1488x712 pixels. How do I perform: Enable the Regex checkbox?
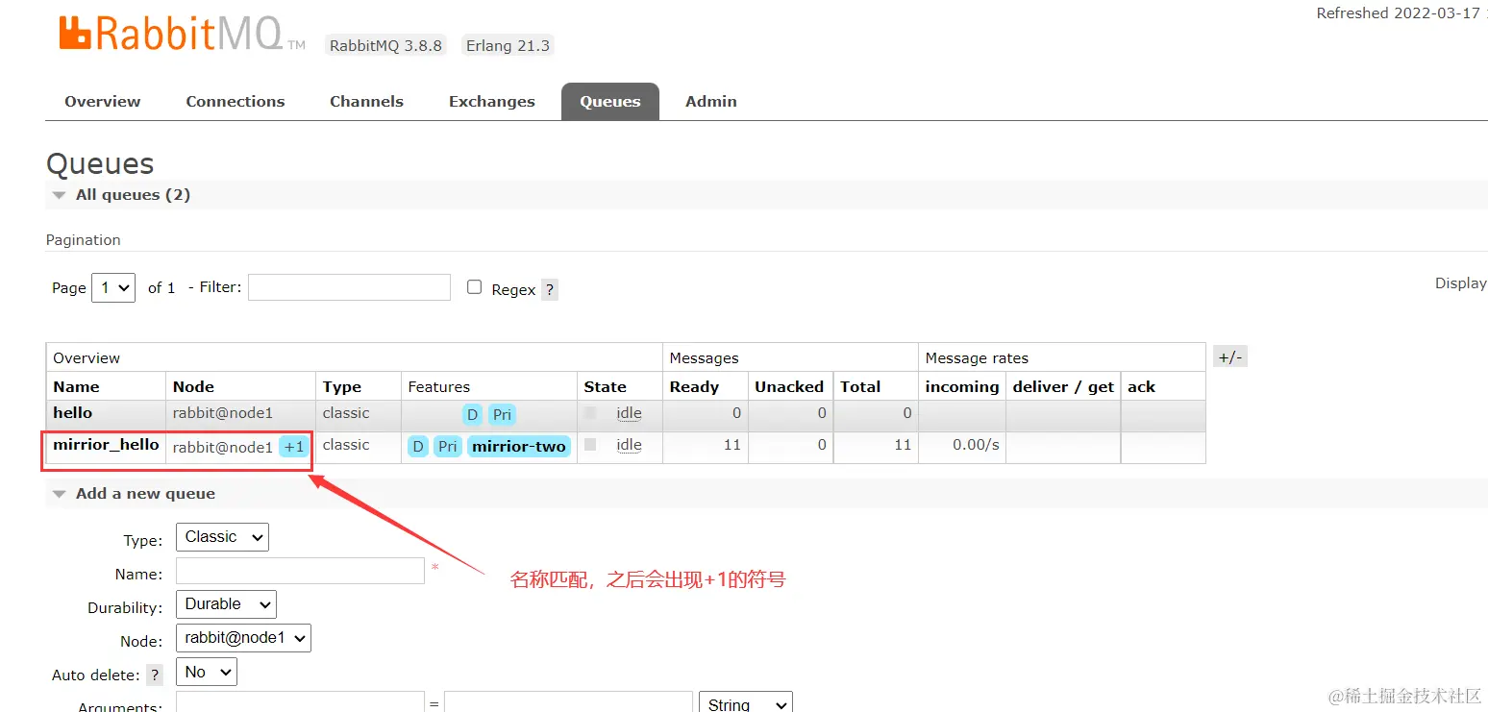coord(474,287)
